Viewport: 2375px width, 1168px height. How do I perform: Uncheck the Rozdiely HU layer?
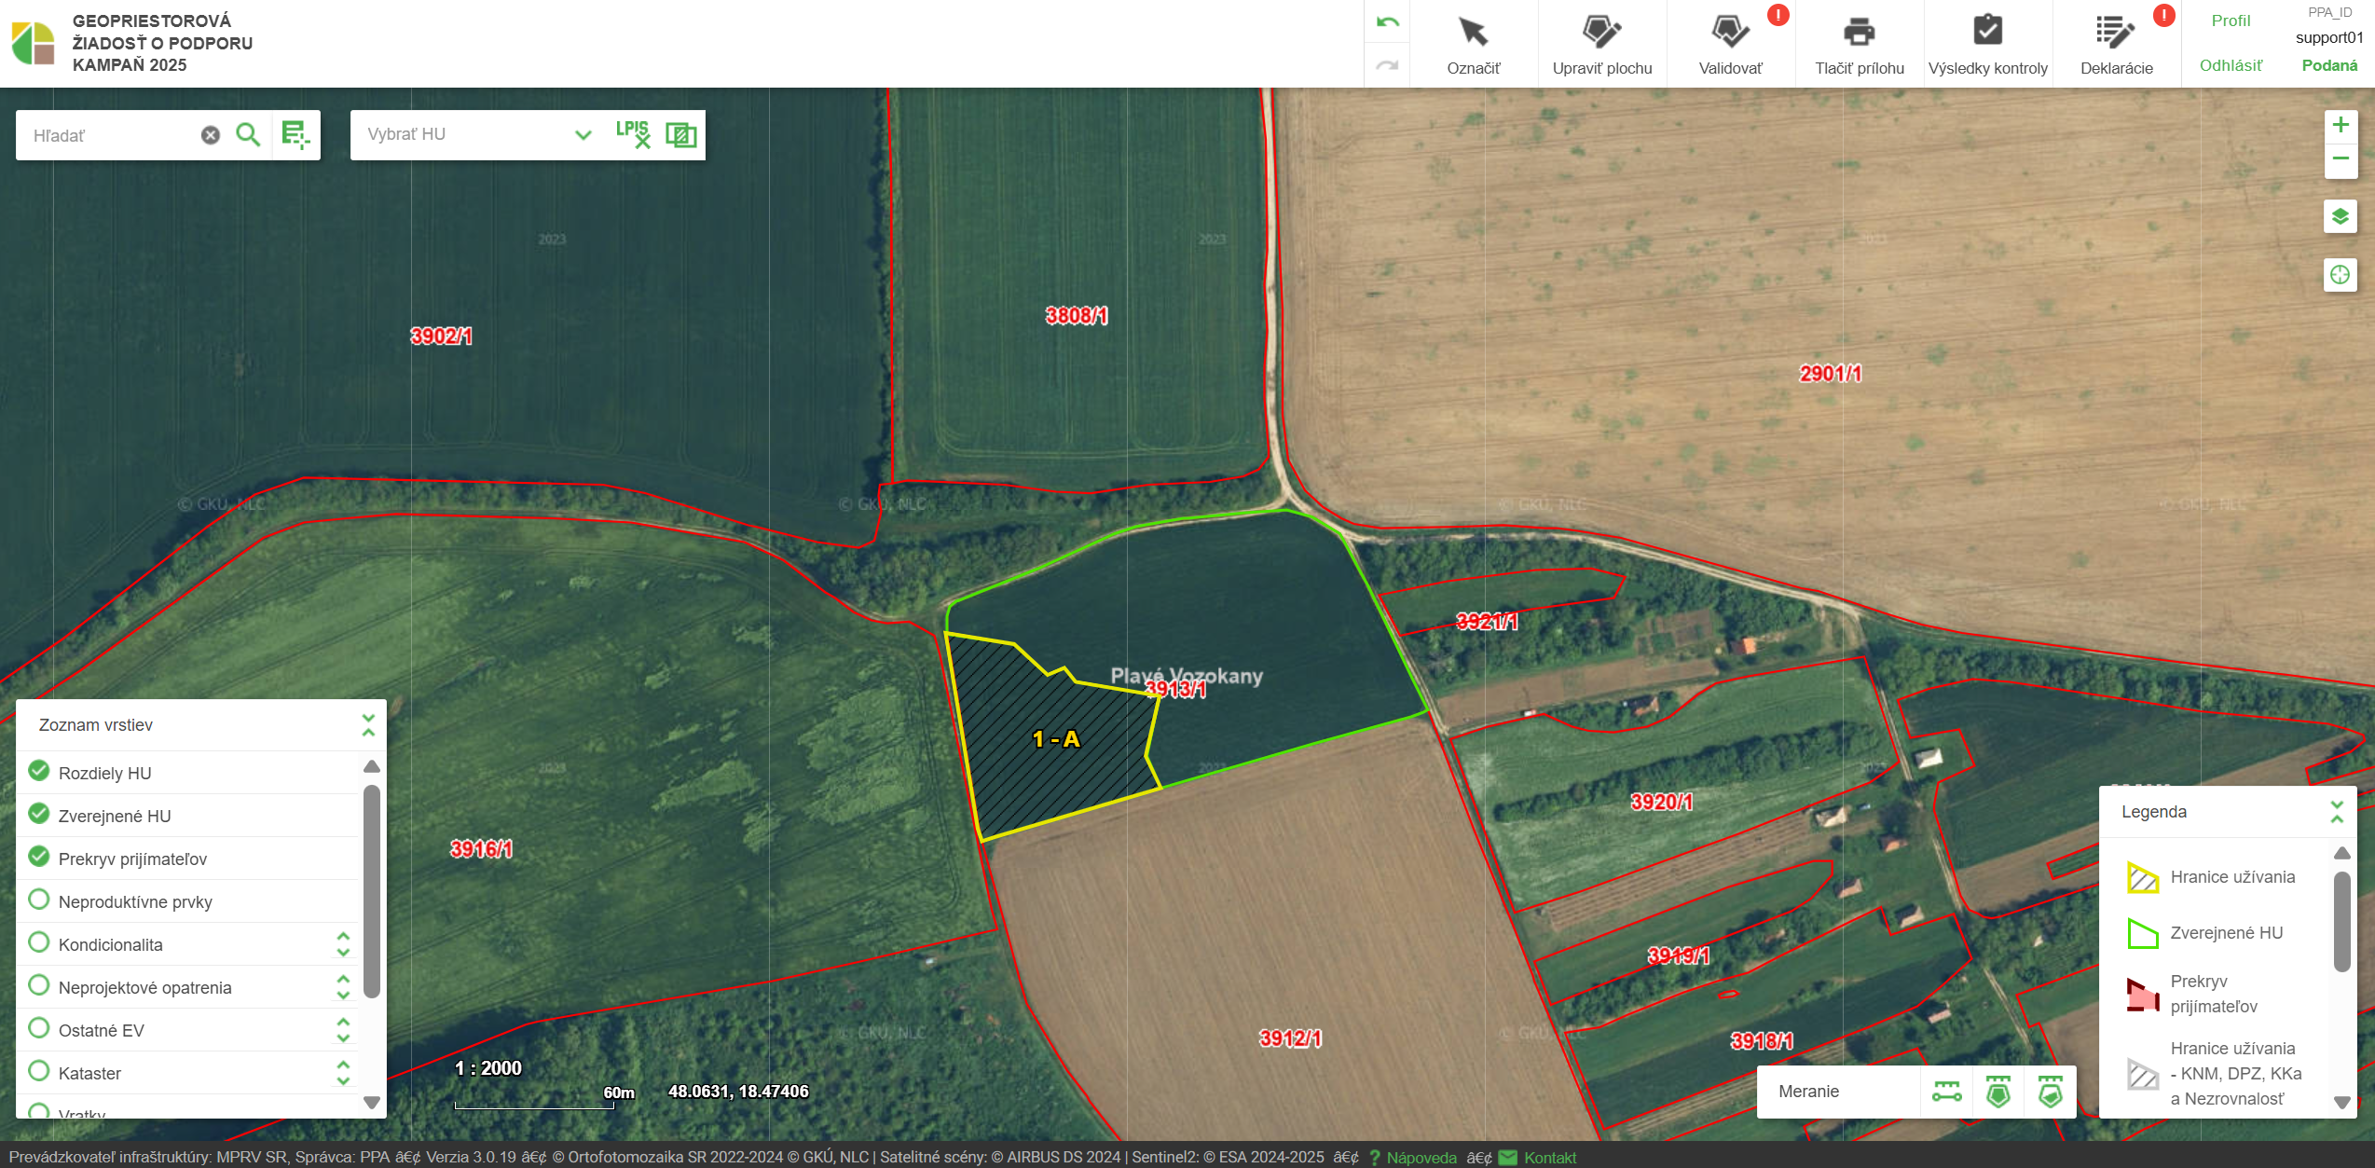pyautogui.click(x=39, y=771)
